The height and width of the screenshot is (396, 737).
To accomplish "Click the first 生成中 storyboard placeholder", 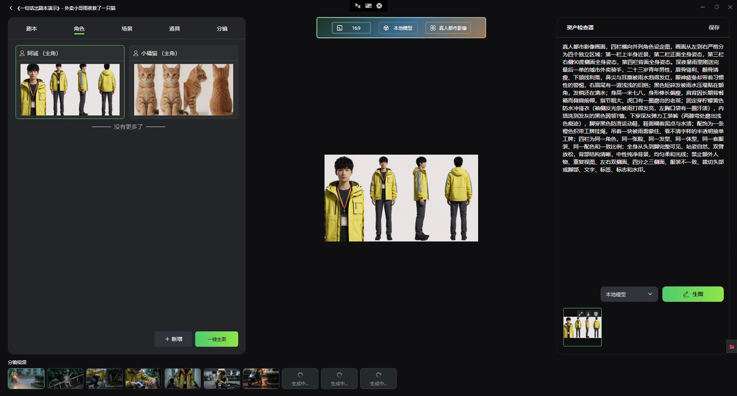I will click(300, 379).
